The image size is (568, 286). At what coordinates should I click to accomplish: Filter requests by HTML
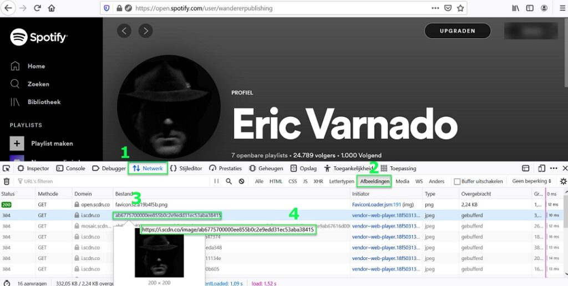[276, 181]
